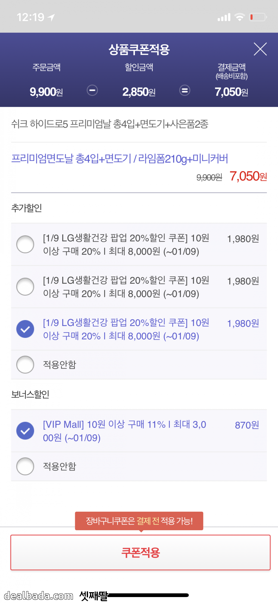Choose 적용안함 under 추가할인
Viewport: 278px width, 603px height.
coord(25,364)
